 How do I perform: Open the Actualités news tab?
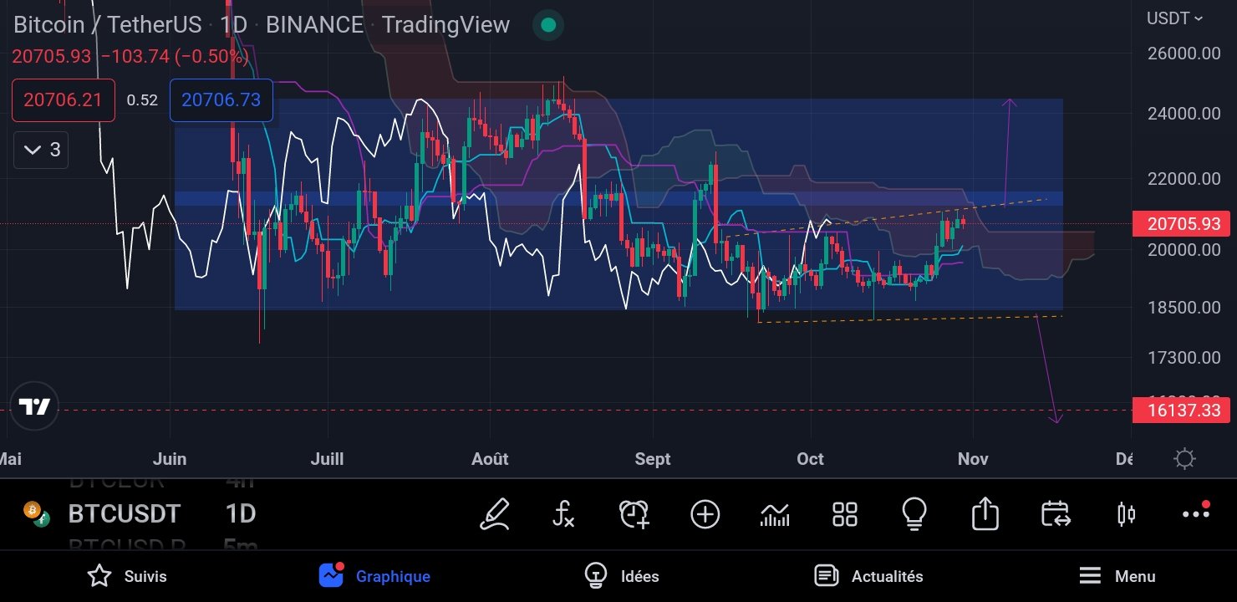click(x=870, y=576)
